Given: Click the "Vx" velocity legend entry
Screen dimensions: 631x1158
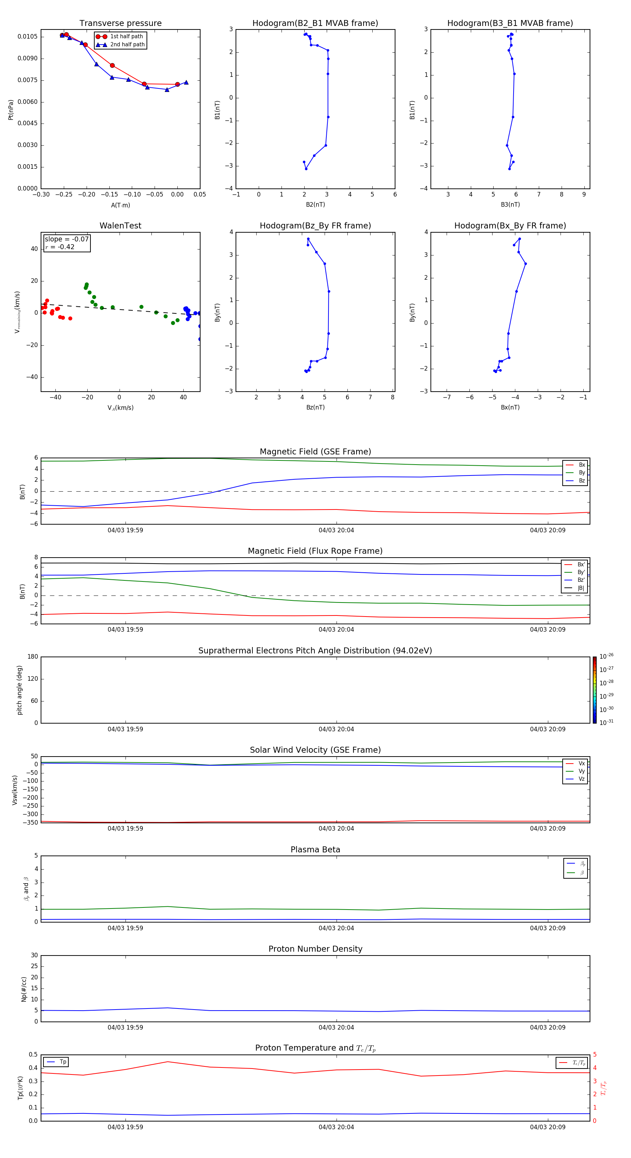Looking at the screenshot, I should [575, 763].
